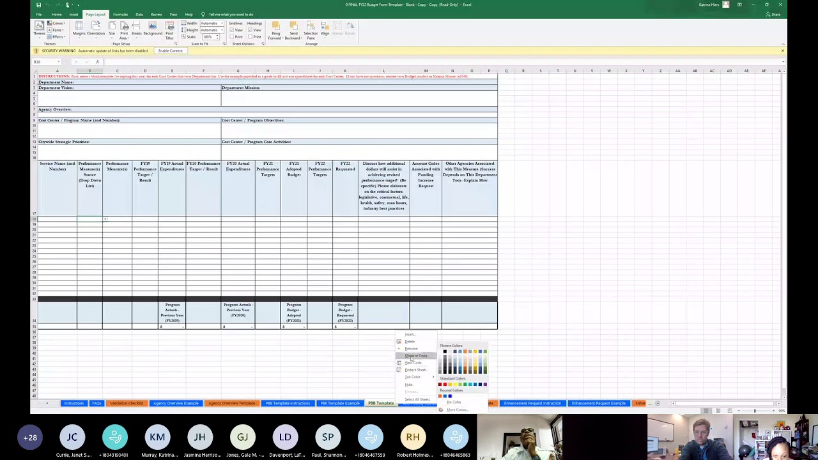
Task: Toggle Headings View checkbox
Action: (x=251, y=30)
